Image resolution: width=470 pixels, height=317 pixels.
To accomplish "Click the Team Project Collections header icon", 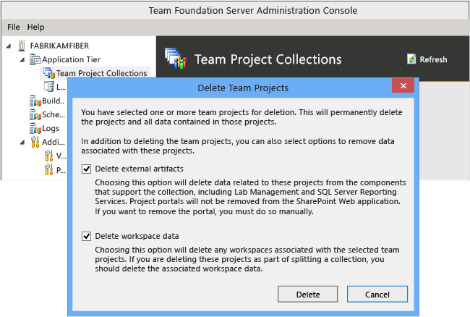I will point(176,59).
